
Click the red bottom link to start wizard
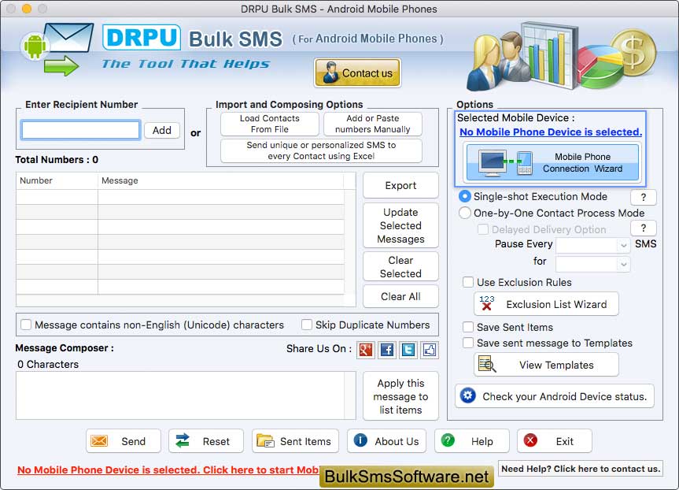(168, 470)
